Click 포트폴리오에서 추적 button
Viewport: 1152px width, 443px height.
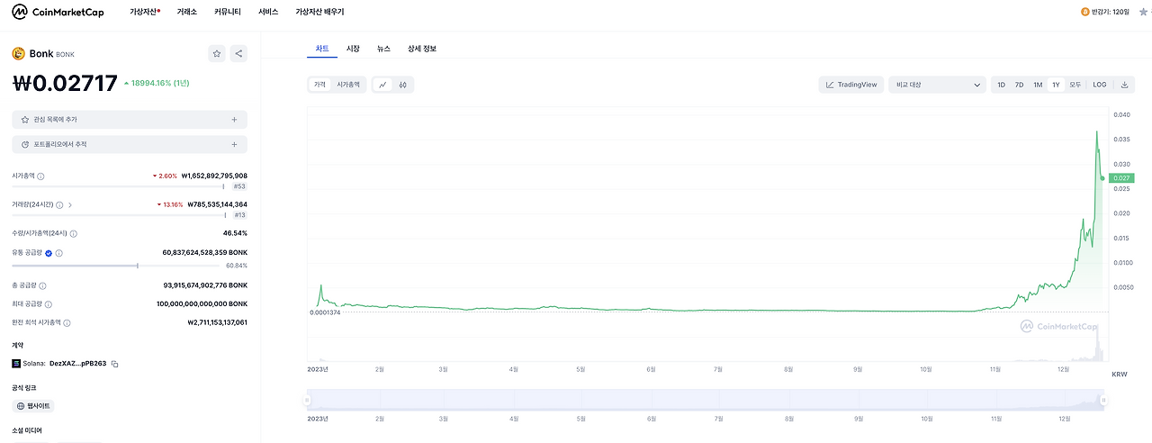coord(130,144)
